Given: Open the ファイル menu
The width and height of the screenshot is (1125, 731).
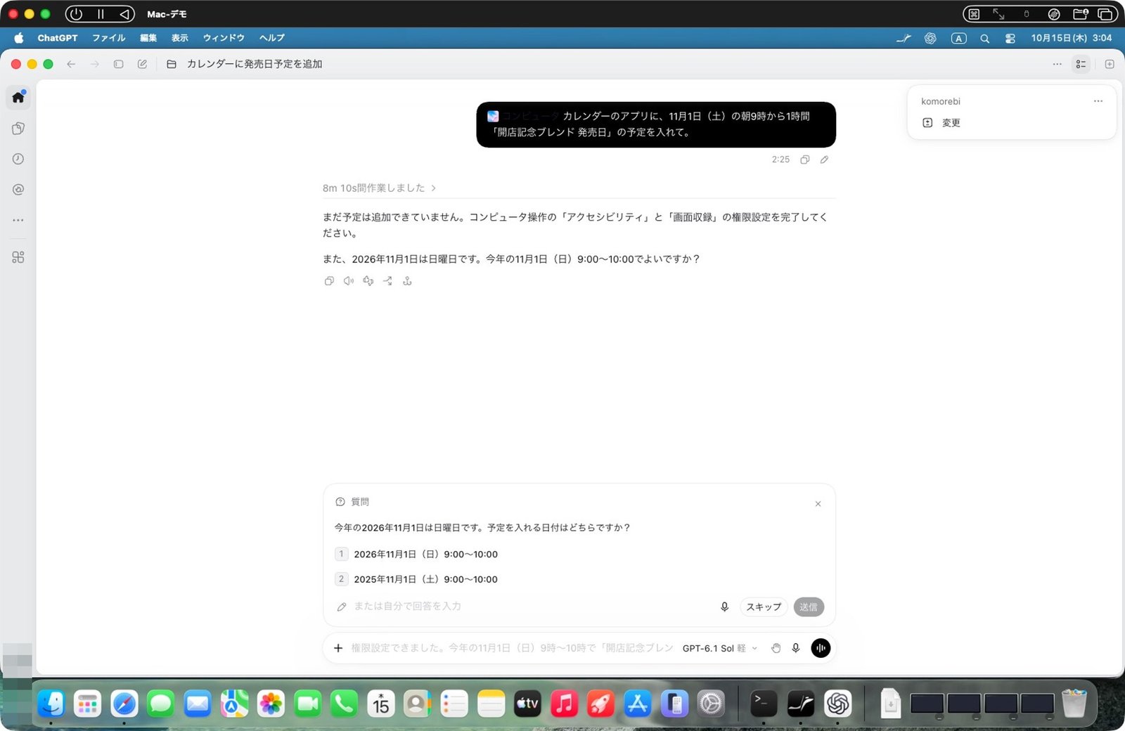Looking at the screenshot, I should 108,38.
